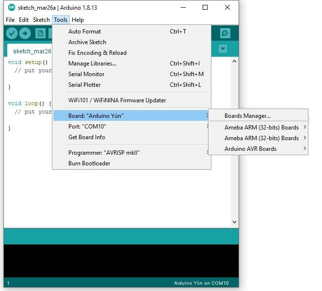Select Archive Sketch menu item
Image resolution: width=322 pixels, height=291 pixels.
(x=87, y=42)
